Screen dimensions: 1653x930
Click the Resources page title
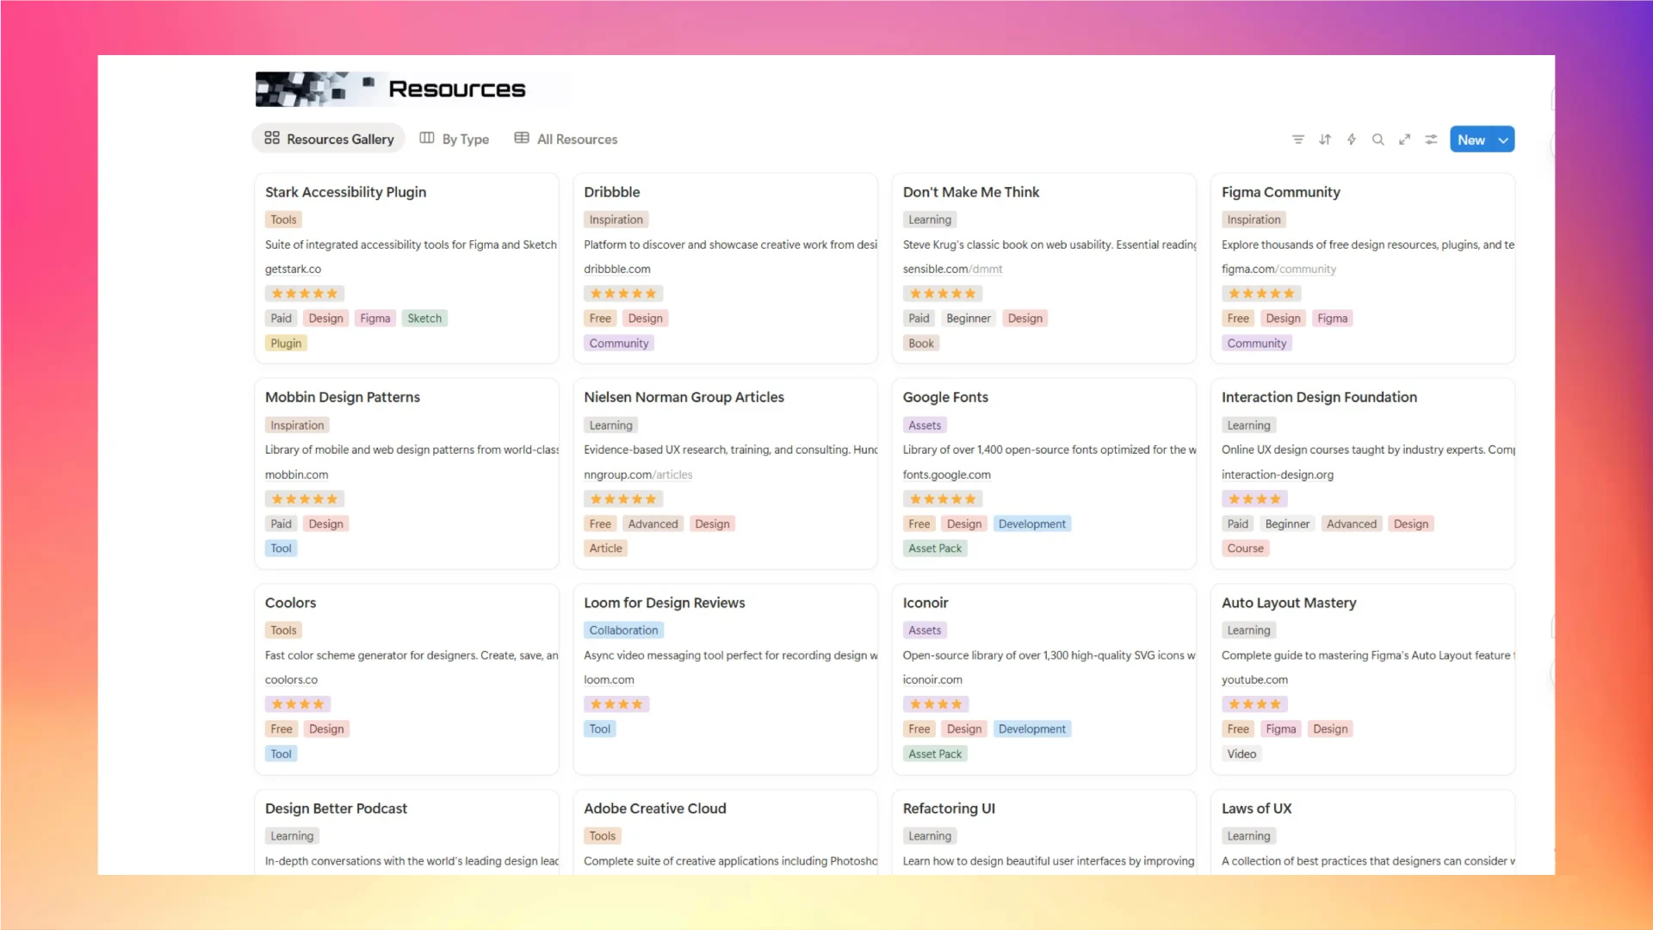pyautogui.click(x=456, y=89)
